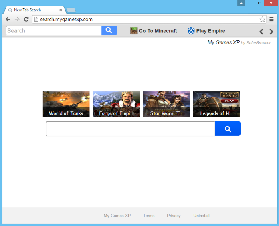Open a new tab with the new tab button

(x=71, y=10)
